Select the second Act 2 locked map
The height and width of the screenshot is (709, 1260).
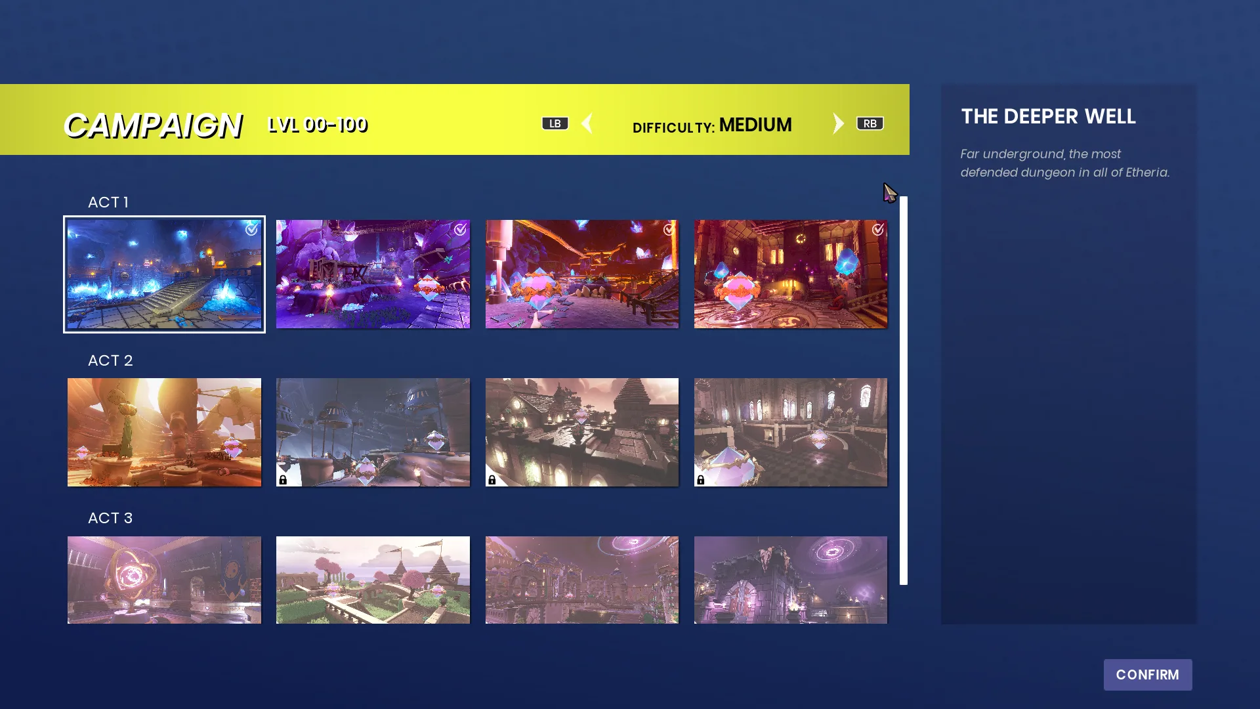(x=373, y=432)
